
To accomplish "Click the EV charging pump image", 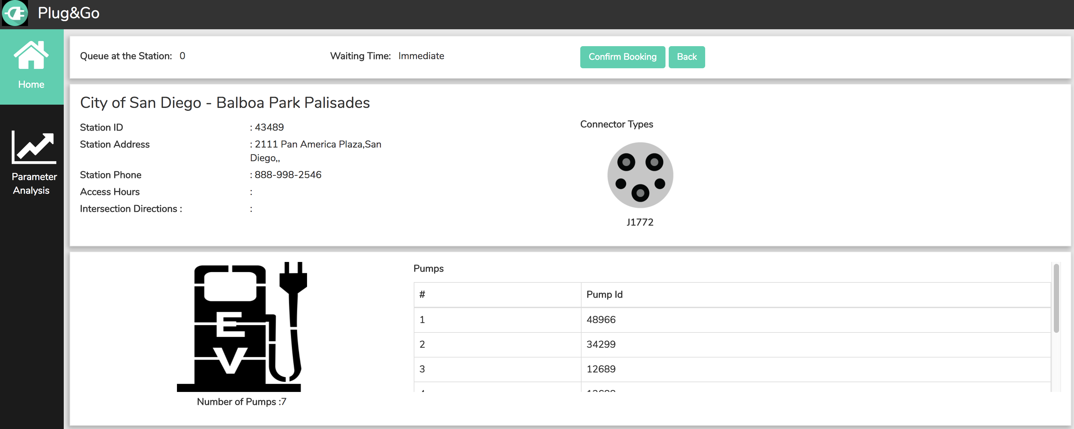I will pos(242,327).
